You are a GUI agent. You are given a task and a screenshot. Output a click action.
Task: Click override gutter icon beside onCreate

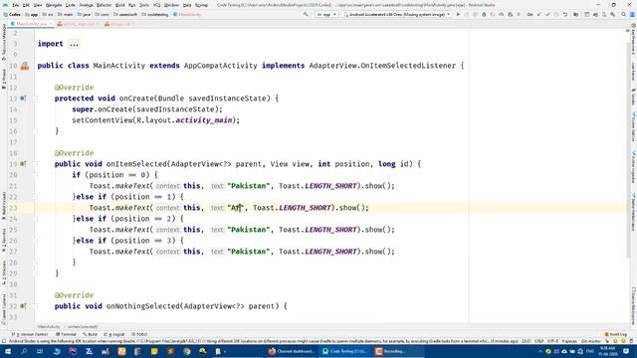point(23,98)
